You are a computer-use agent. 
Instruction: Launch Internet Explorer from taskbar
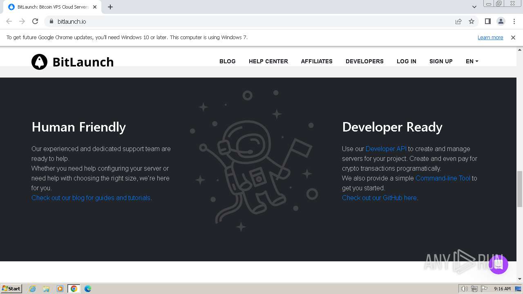(33, 289)
